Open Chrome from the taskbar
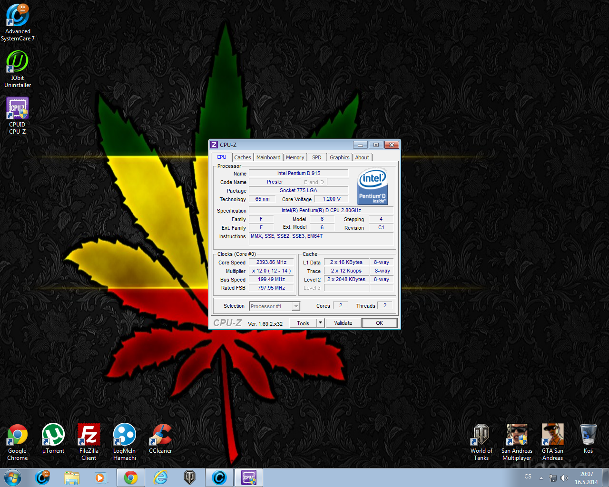609x487 pixels. pos(131,477)
